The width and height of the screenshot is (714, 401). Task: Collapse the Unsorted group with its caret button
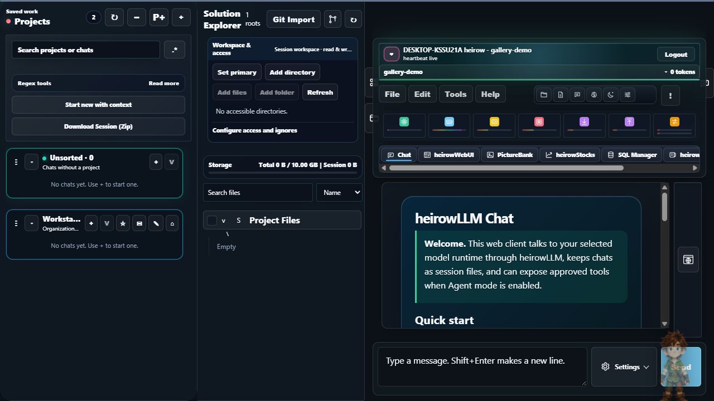(x=32, y=162)
